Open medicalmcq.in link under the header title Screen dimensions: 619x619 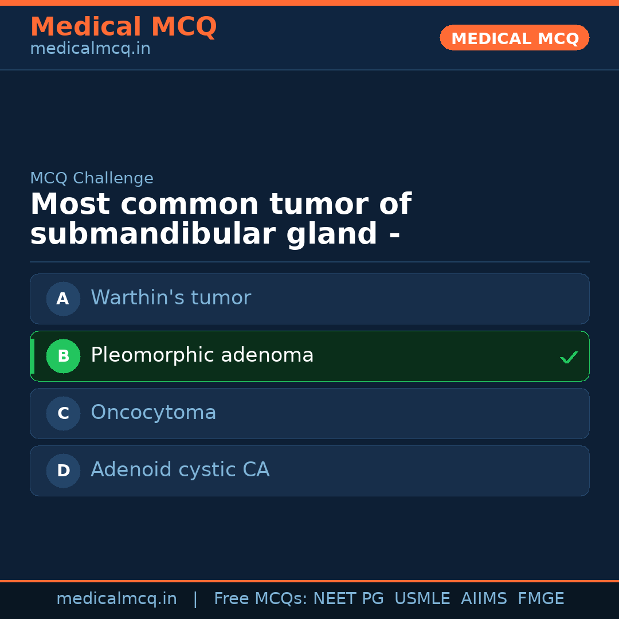click(90, 49)
